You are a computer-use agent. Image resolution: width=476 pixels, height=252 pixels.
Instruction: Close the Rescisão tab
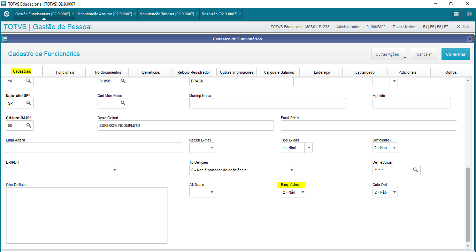click(x=240, y=14)
